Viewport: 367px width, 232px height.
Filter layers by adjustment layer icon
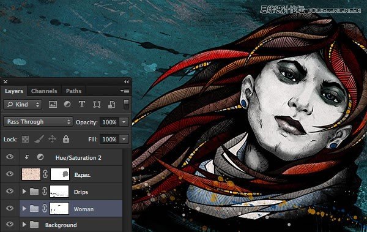(x=67, y=104)
